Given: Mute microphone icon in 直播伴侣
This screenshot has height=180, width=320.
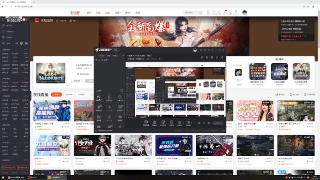Looking at the screenshot, I should (180, 122).
